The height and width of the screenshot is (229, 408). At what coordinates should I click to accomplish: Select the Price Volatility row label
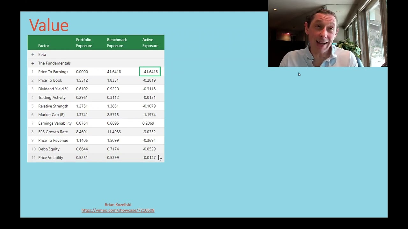(x=51, y=158)
